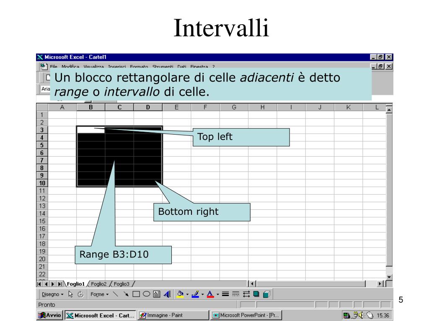Click the Pronto status bar text
Image resolution: width=429 pixels, height=321 pixels.
point(47,305)
